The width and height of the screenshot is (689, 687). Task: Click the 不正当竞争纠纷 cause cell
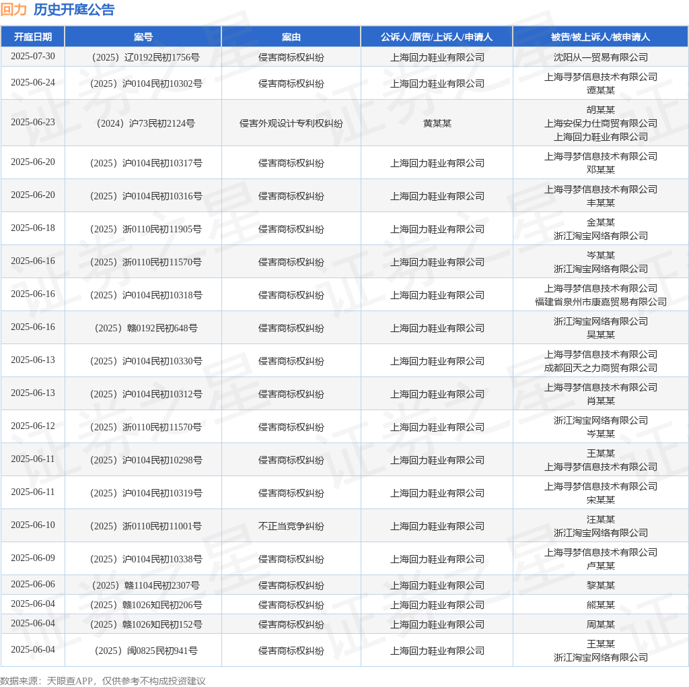point(291,526)
